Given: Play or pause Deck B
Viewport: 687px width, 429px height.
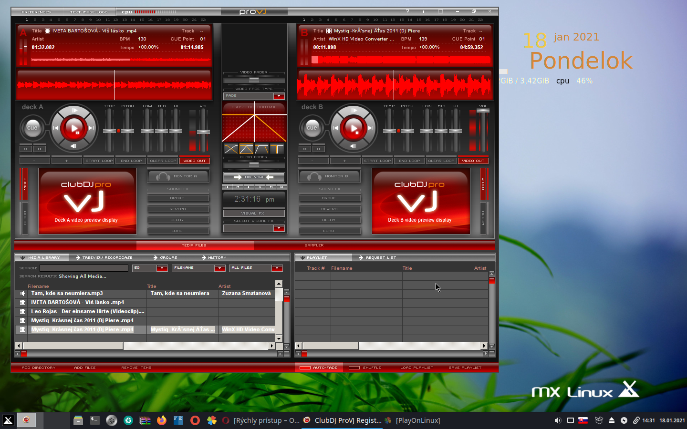Looking at the screenshot, I should tap(354, 128).
